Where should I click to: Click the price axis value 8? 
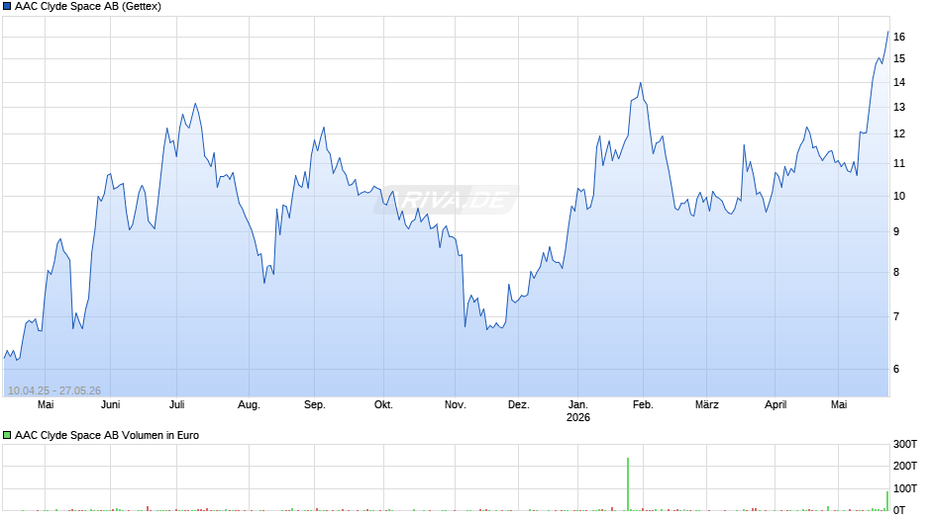tap(896, 272)
